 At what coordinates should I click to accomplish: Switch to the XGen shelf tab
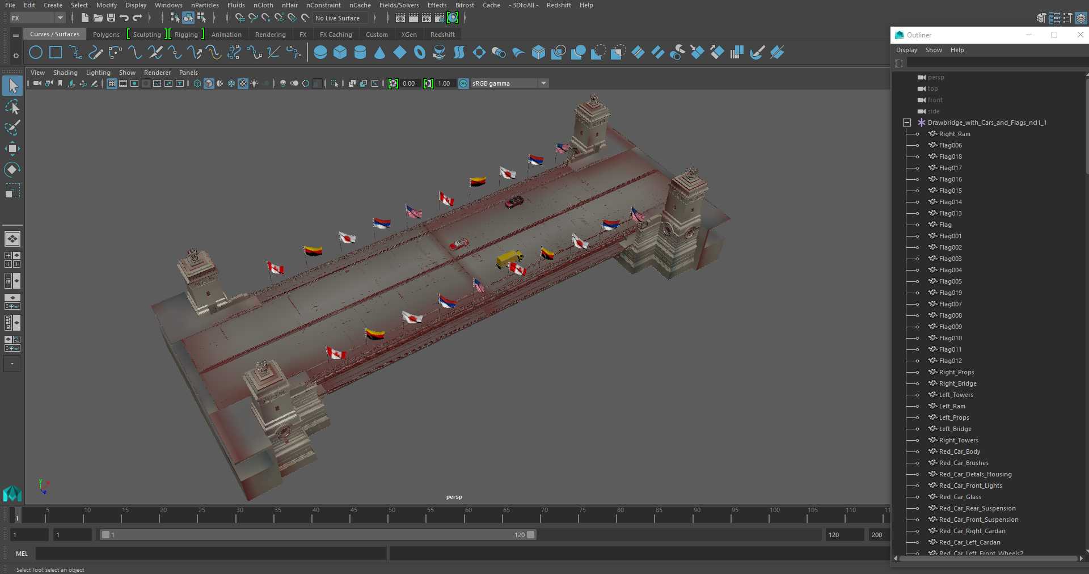(x=409, y=35)
